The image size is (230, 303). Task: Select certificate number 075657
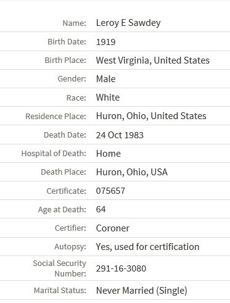[110, 191]
